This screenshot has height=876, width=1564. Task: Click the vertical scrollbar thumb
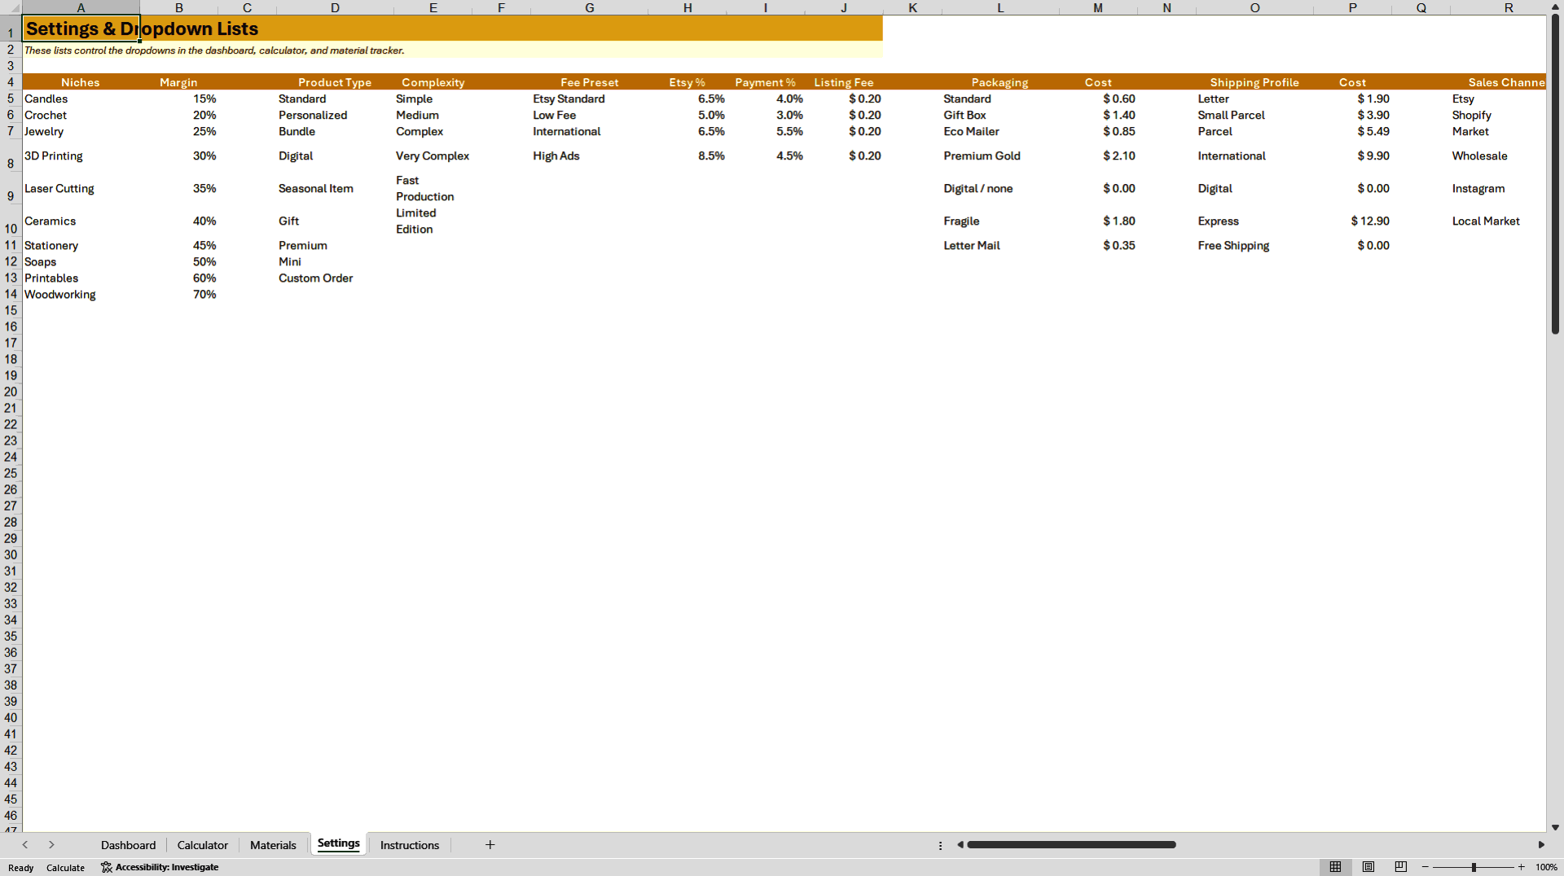click(x=1555, y=174)
